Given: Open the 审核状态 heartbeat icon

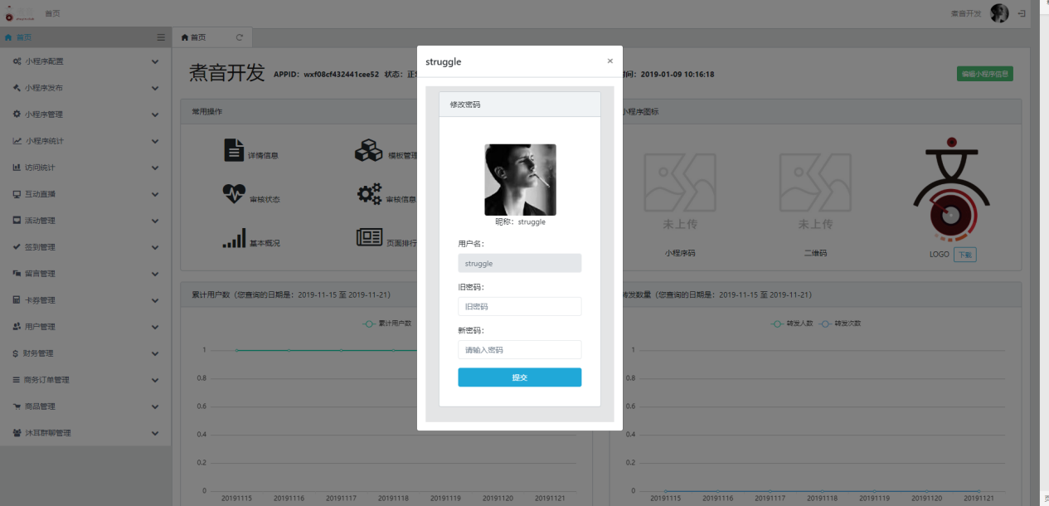Looking at the screenshot, I should coord(234,194).
